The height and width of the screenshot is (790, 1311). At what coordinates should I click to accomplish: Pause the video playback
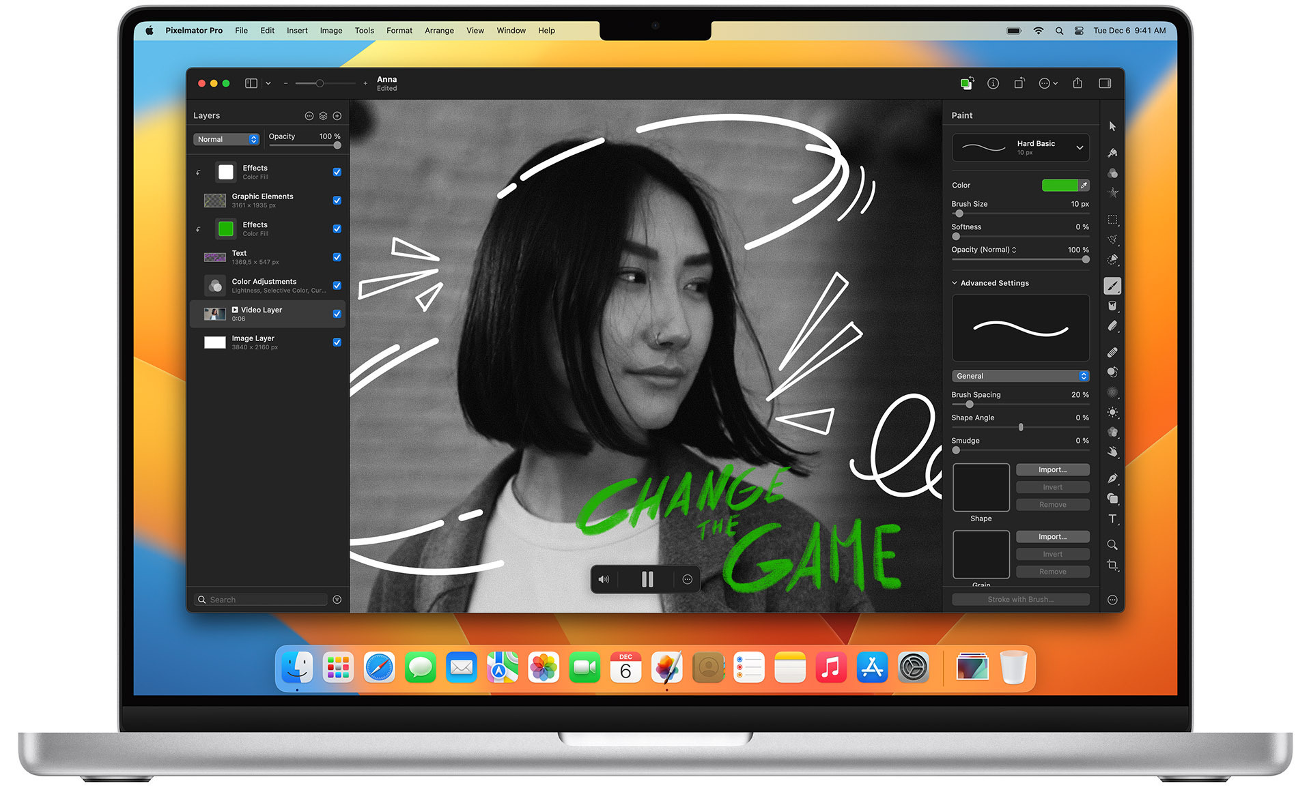click(646, 579)
